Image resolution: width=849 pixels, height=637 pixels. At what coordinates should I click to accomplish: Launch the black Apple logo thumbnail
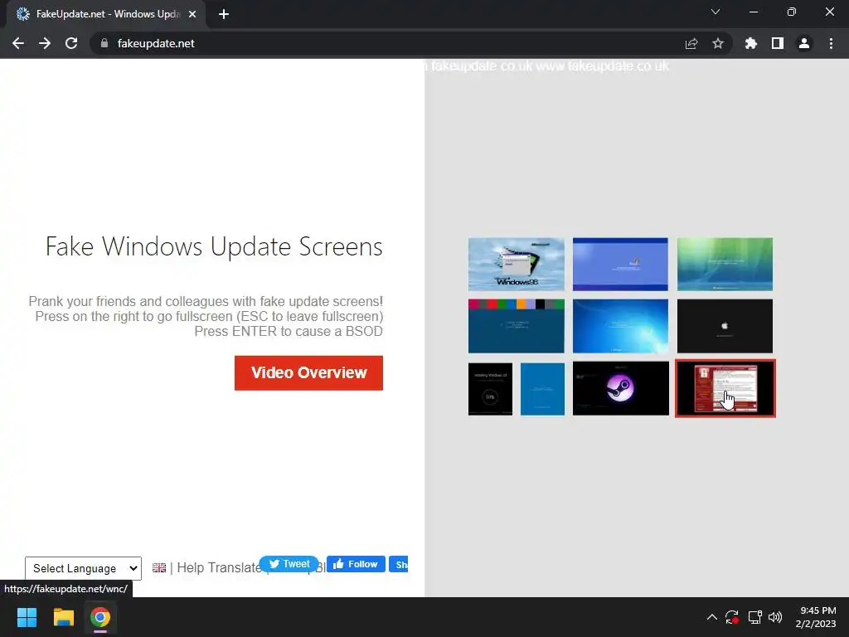(x=725, y=326)
